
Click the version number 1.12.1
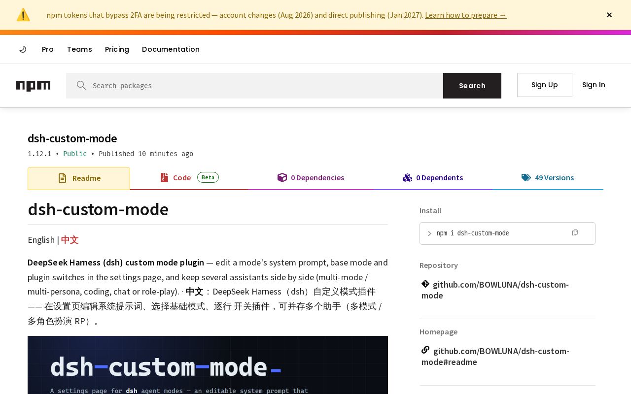[39, 154]
